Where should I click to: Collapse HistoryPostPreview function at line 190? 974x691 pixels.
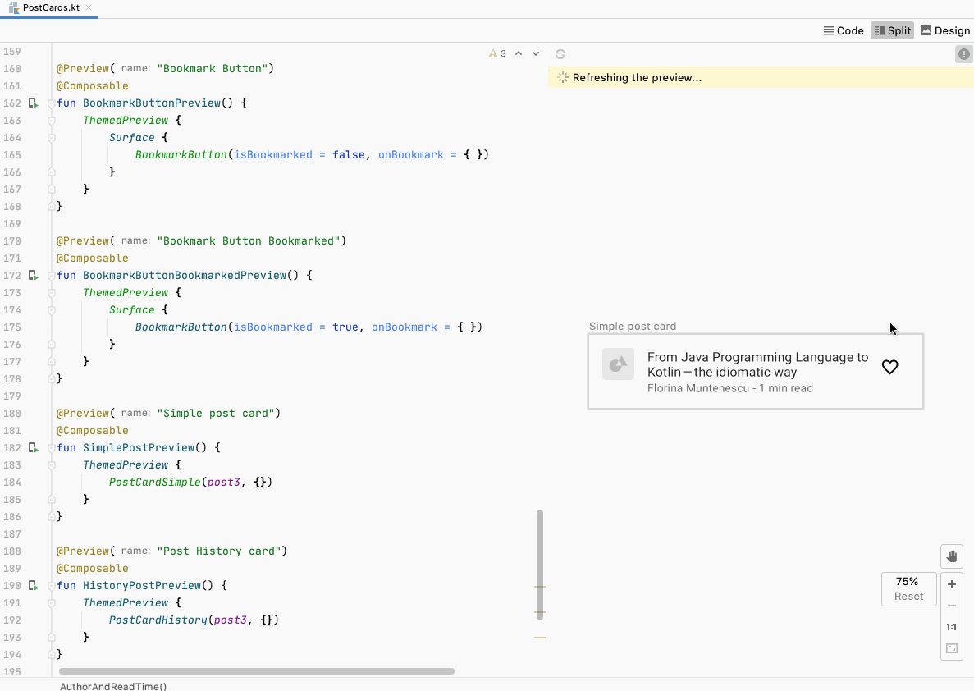(52, 586)
